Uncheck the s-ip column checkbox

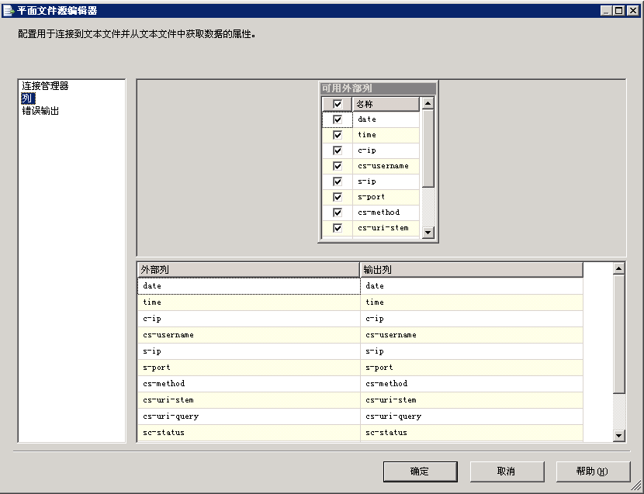[x=338, y=181]
